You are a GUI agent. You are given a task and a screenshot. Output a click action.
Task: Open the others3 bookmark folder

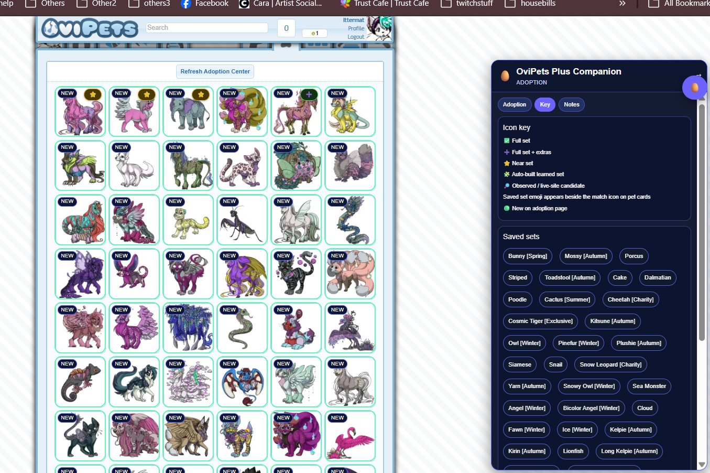[x=149, y=4]
